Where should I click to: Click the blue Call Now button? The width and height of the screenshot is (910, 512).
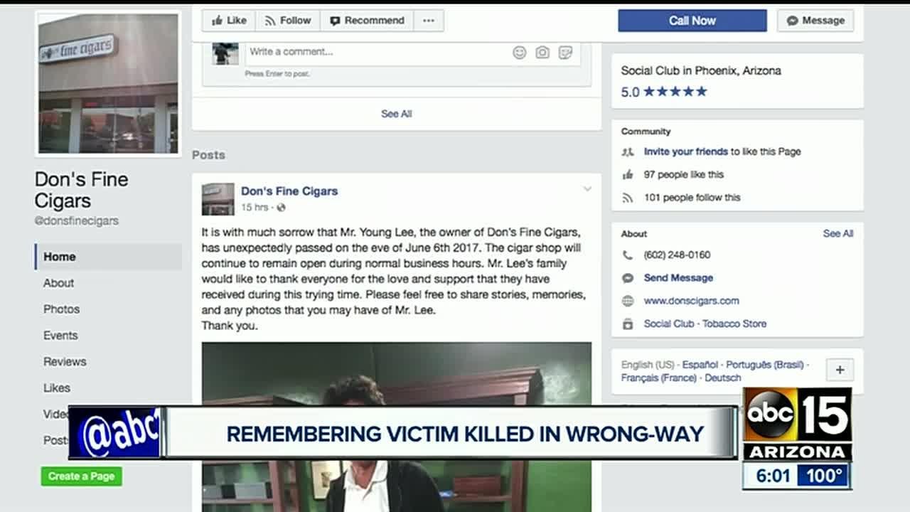tap(692, 21)
